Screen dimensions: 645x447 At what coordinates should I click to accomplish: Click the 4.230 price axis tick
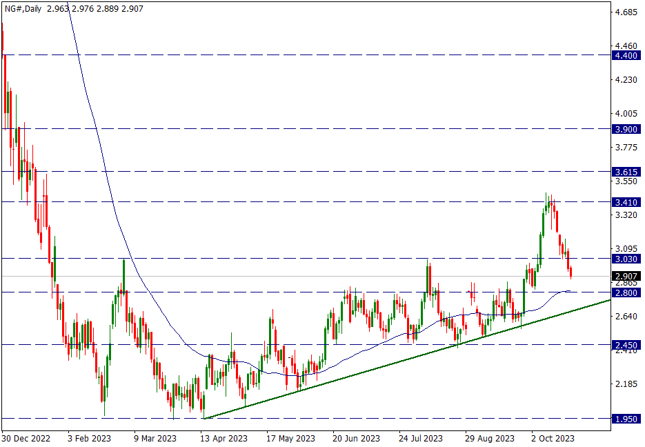point(626,80)
